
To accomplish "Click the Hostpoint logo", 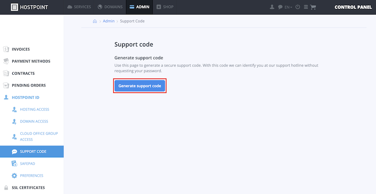I will pyautogui.click(x=29, y=7).
